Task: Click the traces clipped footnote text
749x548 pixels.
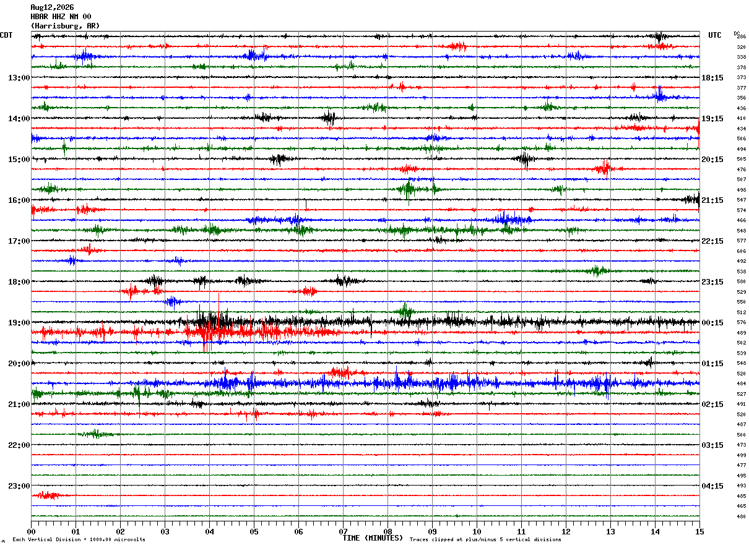Action: click(x=485, y=540)
